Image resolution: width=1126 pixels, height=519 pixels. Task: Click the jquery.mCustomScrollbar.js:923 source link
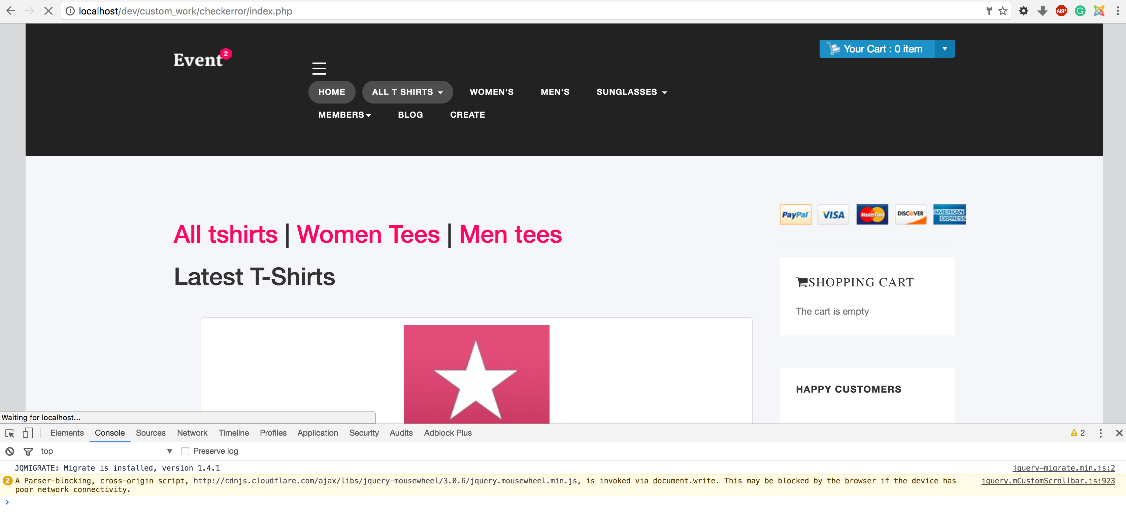1048,481
